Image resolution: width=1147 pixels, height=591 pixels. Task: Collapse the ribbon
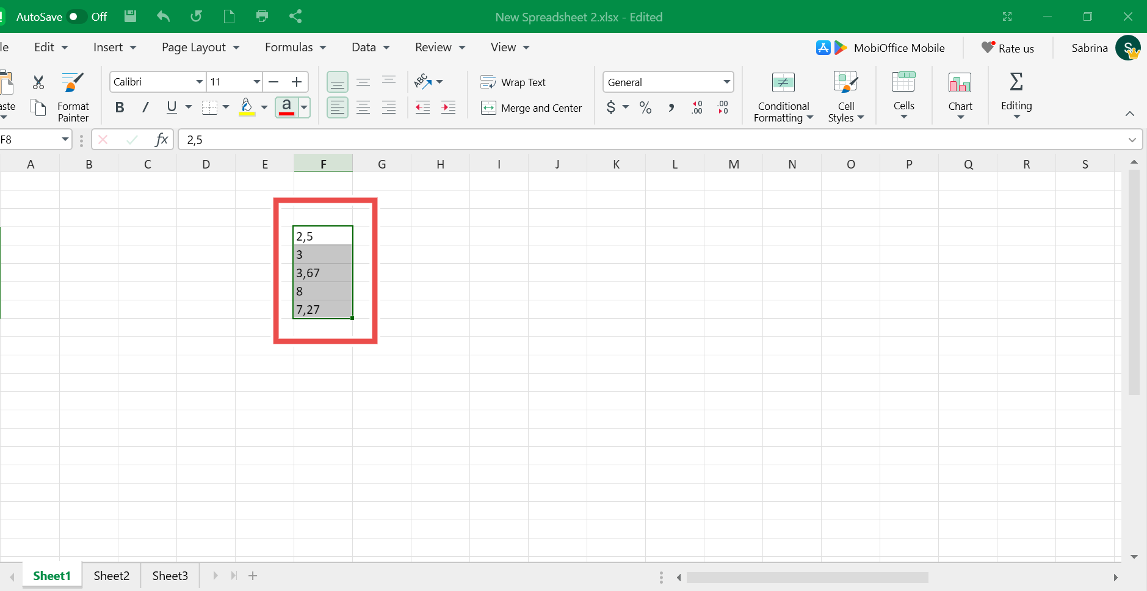[x=1130, y=114]
